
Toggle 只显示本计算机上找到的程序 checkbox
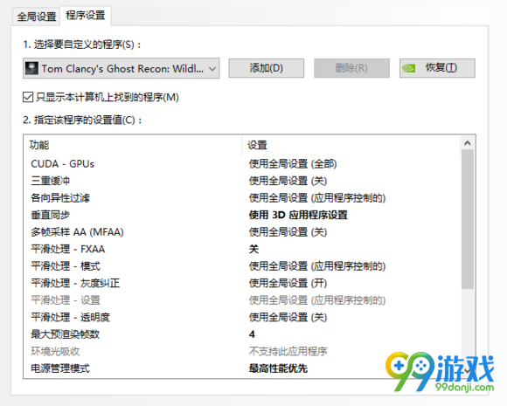point(28,97)
